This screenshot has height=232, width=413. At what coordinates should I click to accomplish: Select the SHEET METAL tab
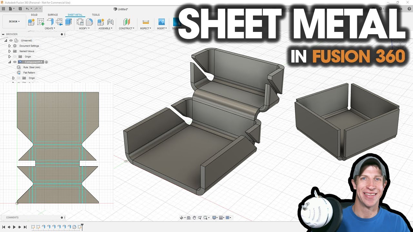[75, 15]
